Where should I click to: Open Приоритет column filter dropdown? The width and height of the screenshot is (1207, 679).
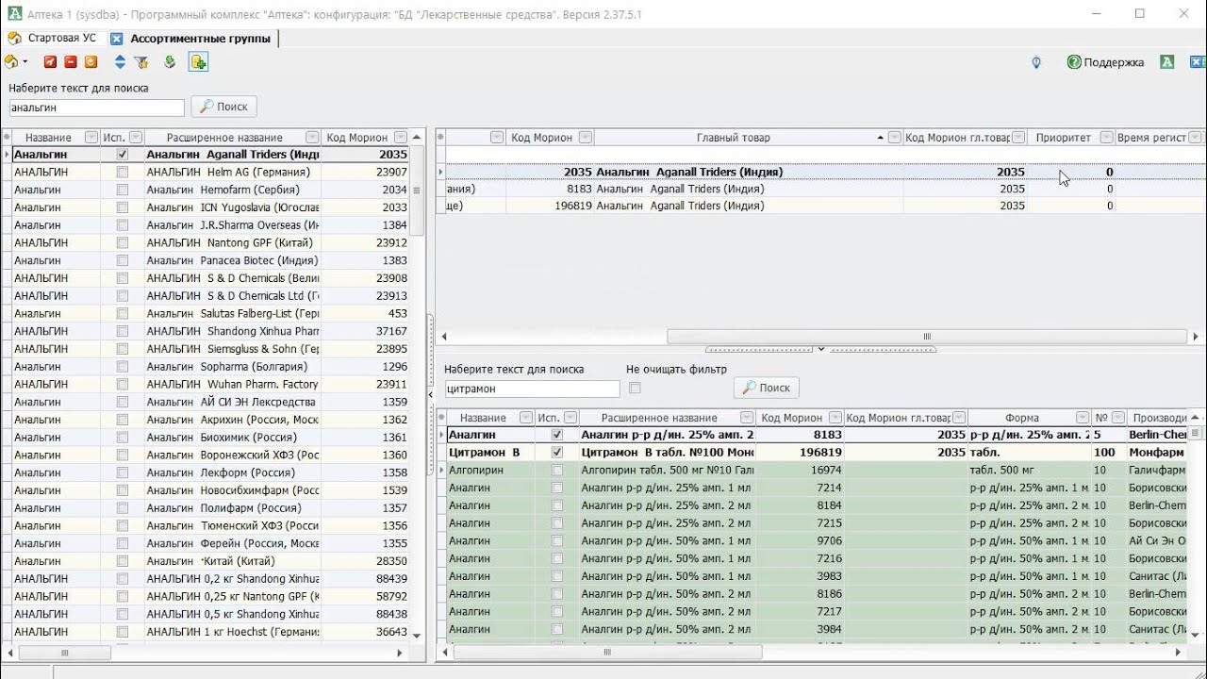[1106, 138]
